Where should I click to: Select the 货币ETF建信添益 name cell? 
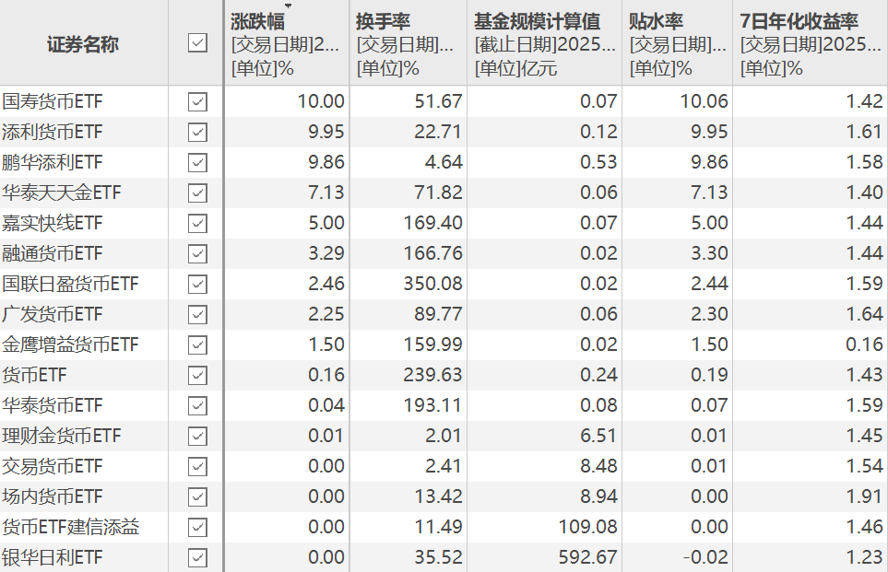click(x=84, y=527)
